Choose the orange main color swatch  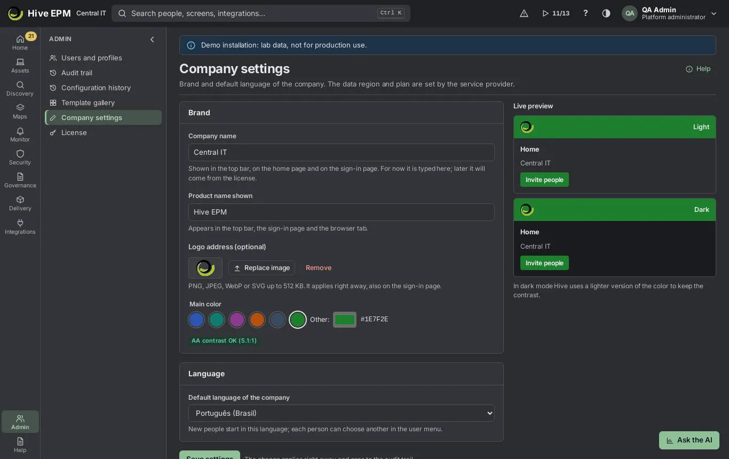257,320
